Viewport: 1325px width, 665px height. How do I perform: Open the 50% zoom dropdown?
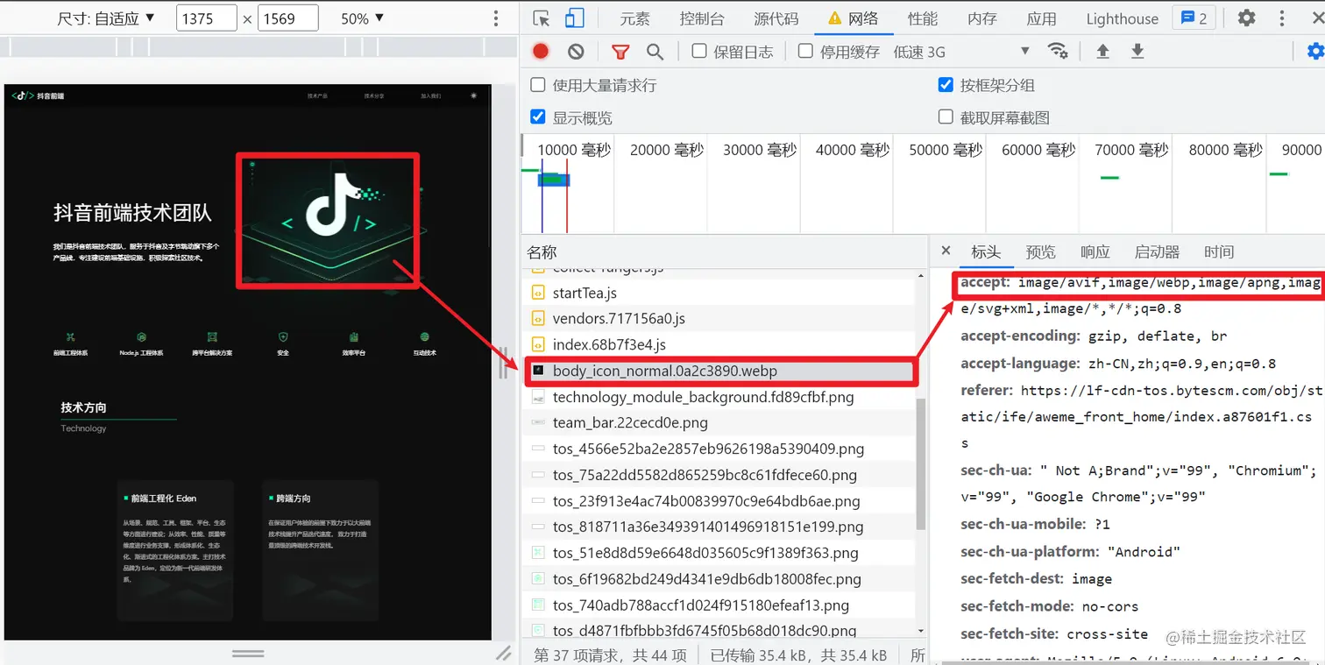tap(363, 18)
